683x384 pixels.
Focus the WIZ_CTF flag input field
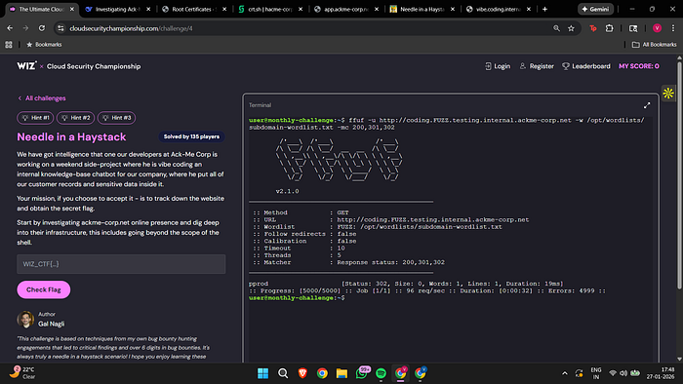121,264
